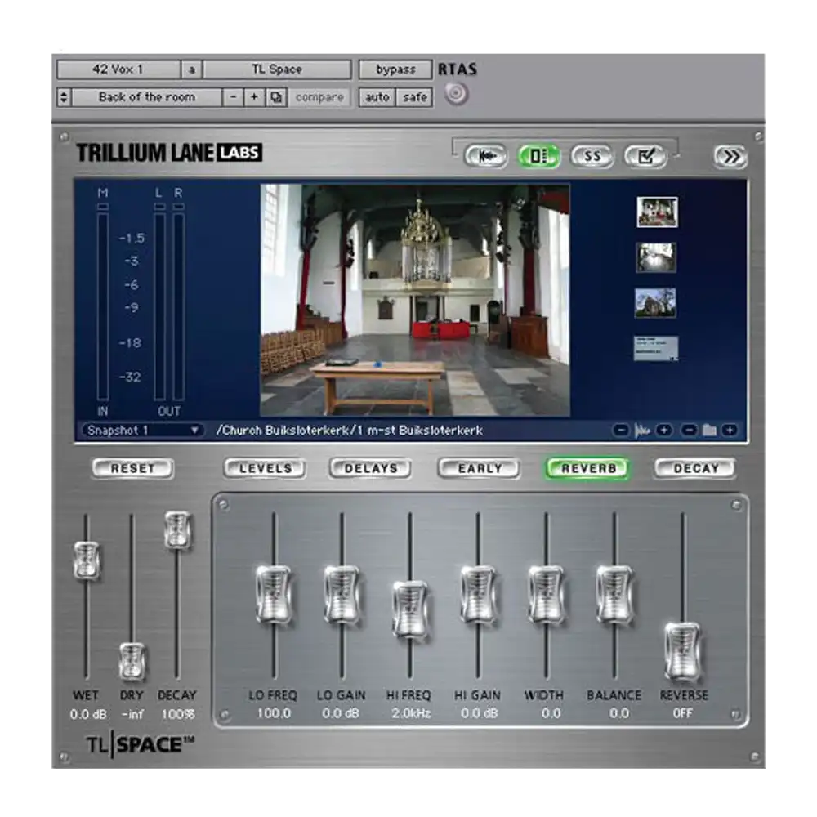
Task: Open the Snapshot 1 dropdown
Action: pos(141,431)
